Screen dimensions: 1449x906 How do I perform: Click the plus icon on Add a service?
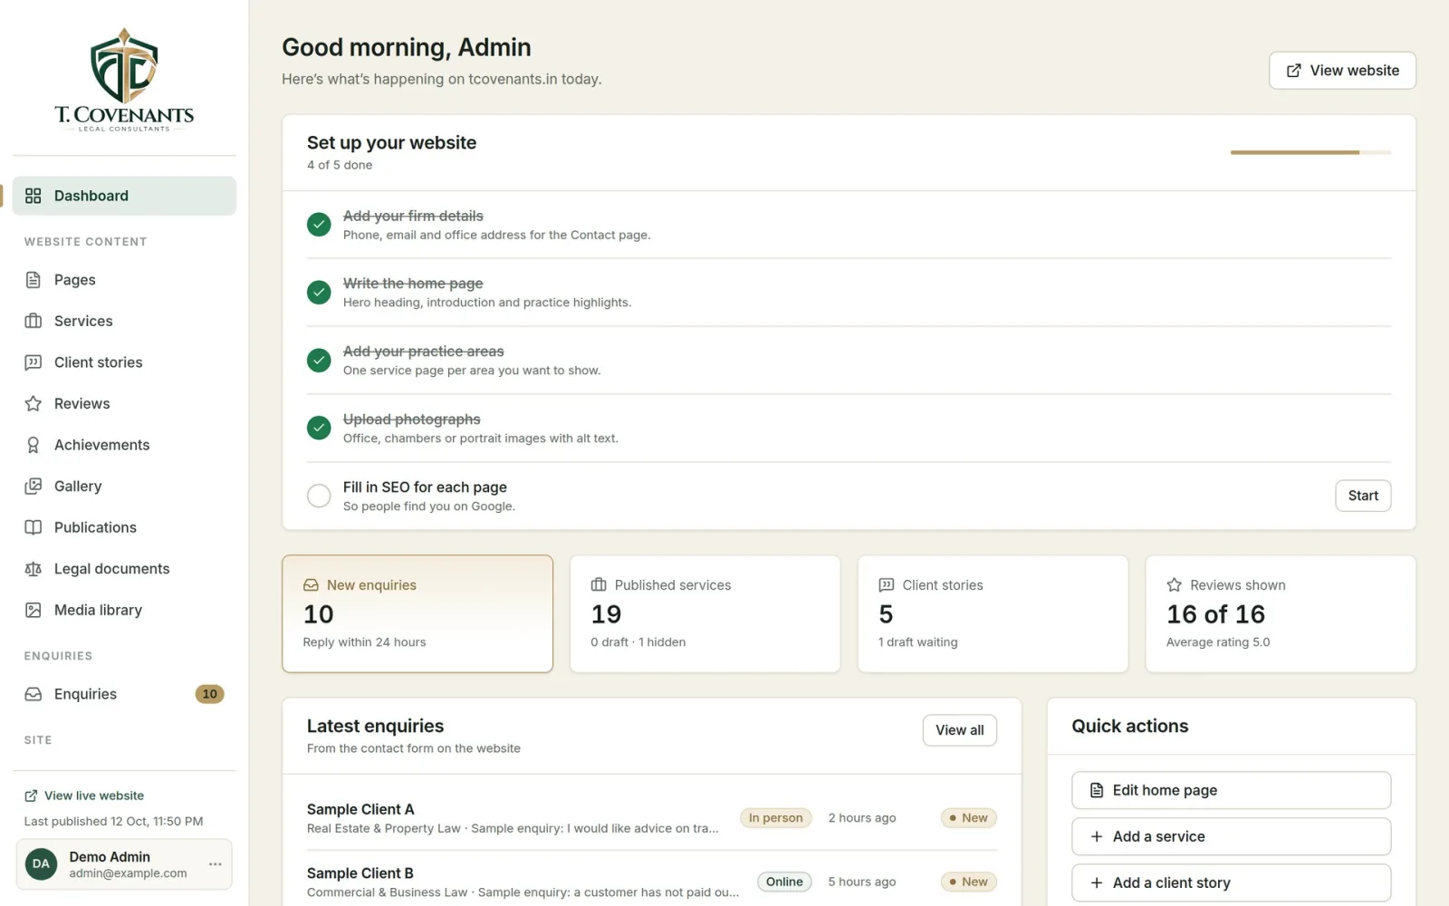(x=1097, y=836)
